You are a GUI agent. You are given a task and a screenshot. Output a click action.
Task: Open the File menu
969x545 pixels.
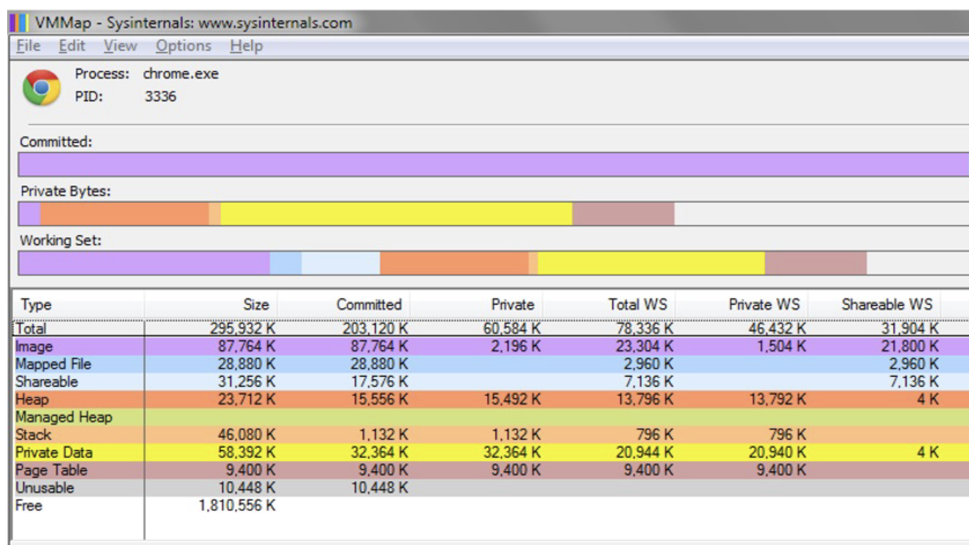[28, 45]
